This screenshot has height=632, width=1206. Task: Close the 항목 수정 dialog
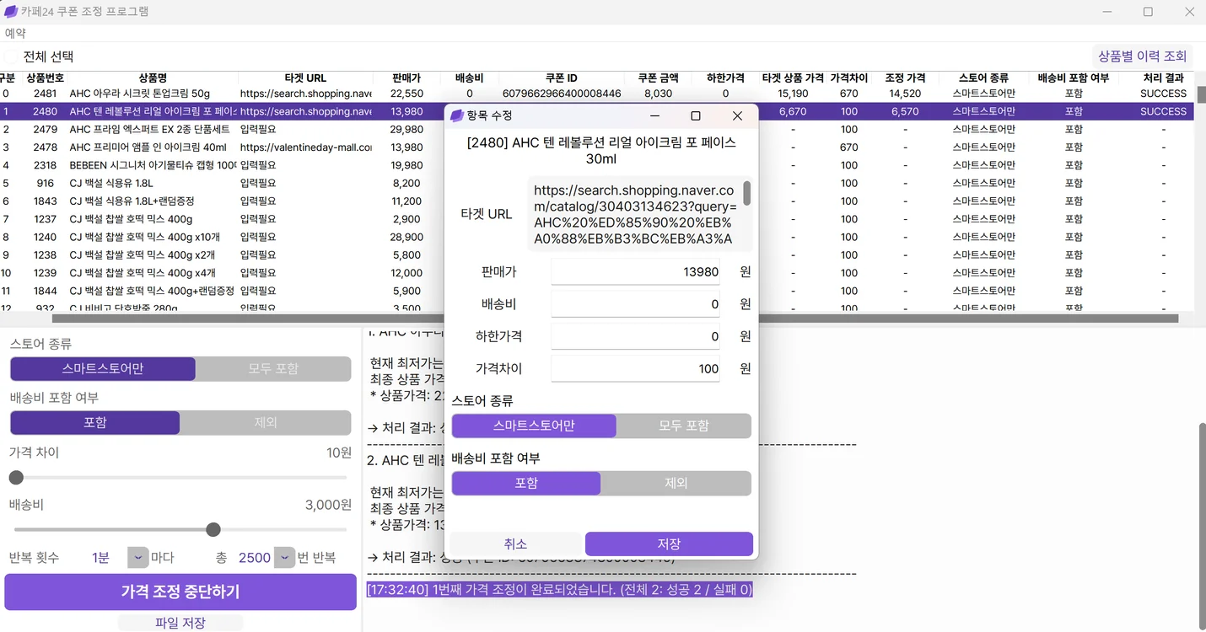coord(737,115)
